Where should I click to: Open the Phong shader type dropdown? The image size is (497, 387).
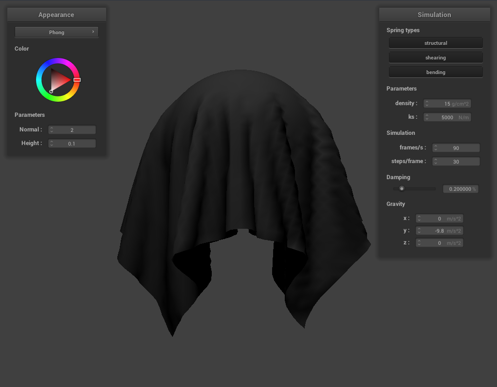coord(56,32)
